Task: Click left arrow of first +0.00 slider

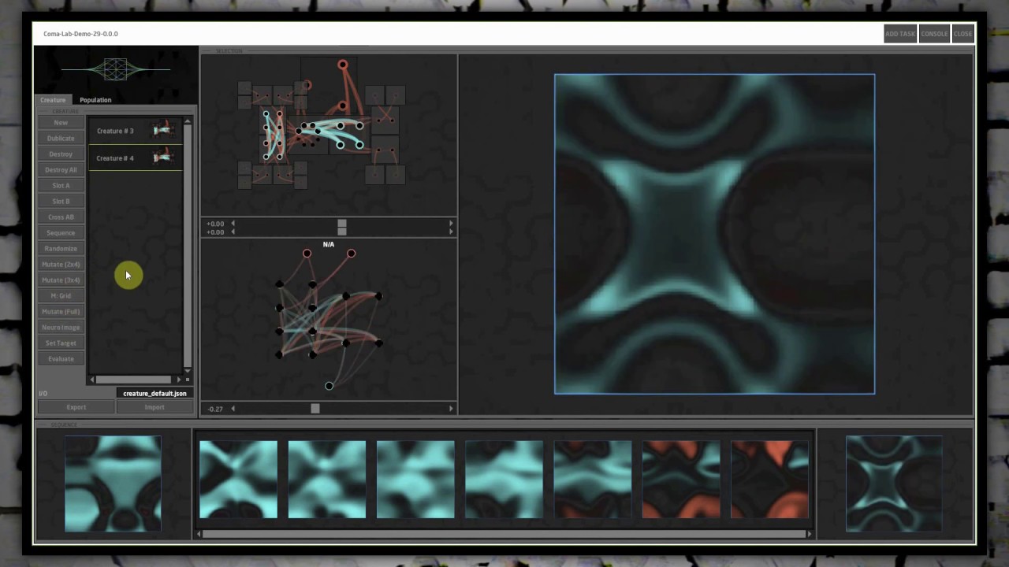Action: 233,224
